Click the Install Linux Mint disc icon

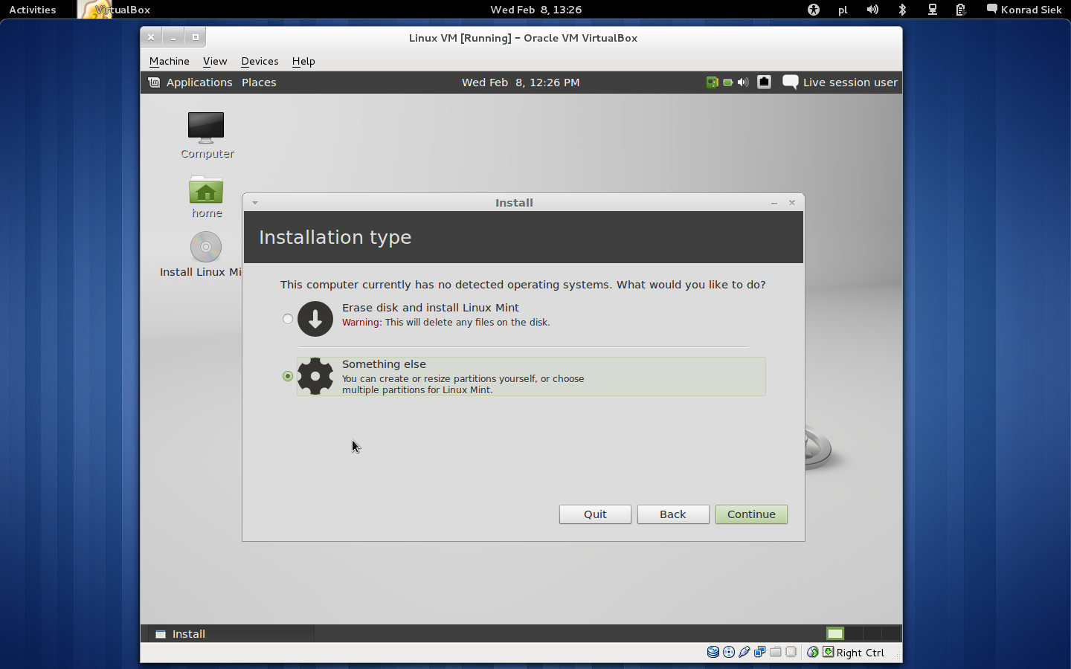point(206,247)
